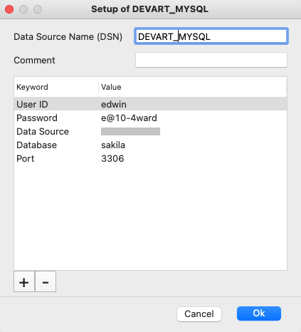301x332 pixels.
Task: Cancel the DSN setup dialog
Action: tap(199, 314)
